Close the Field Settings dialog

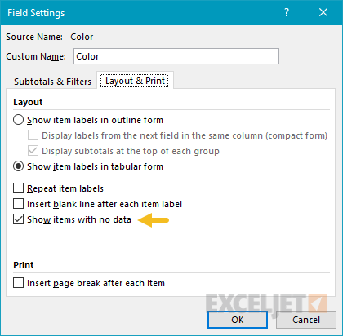pos(323,12)
